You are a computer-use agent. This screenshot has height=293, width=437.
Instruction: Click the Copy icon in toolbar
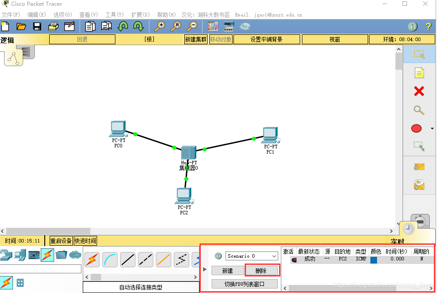pyautogui.click(x=90, y=26)
